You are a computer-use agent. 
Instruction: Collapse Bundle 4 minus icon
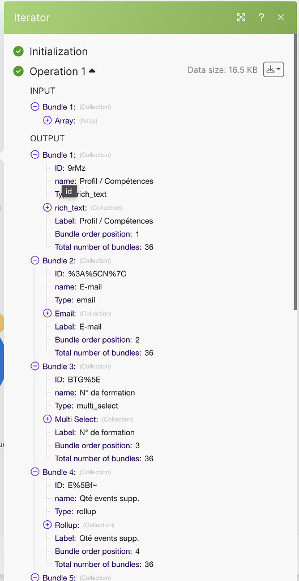(35, 471)
